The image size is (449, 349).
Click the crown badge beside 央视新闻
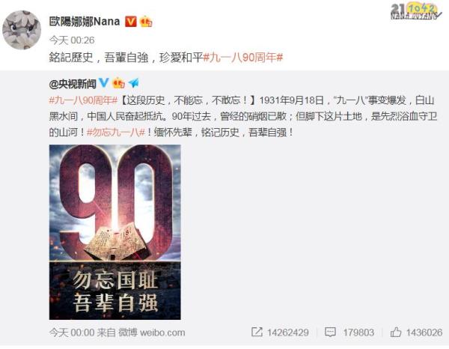tap(118, 83)
